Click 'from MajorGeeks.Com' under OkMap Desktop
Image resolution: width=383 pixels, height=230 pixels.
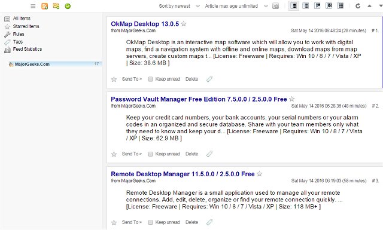click(x=133, y=30)
